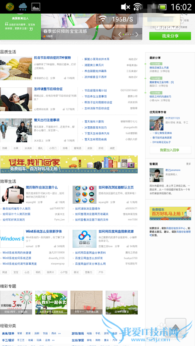Open article 如何修改浏览器默认主页
The width and height of the screenshot is (195, 346).
click(116, 187)
